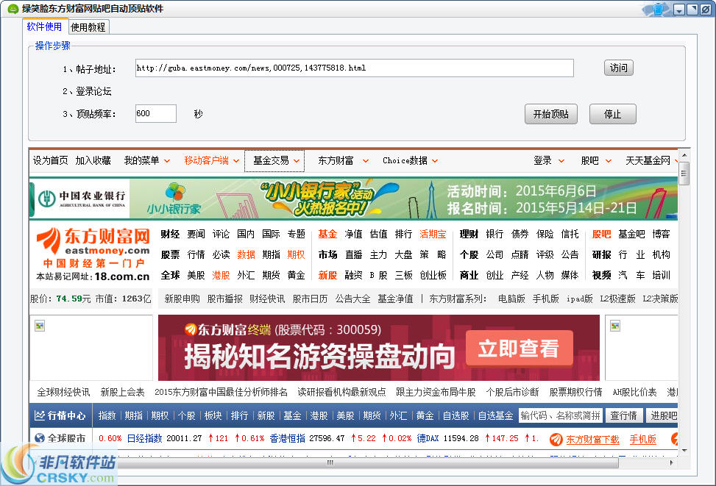Expand the 我的菜单 dropdown
Viewport: 716px width, 486px height.
tap(147, 160)
